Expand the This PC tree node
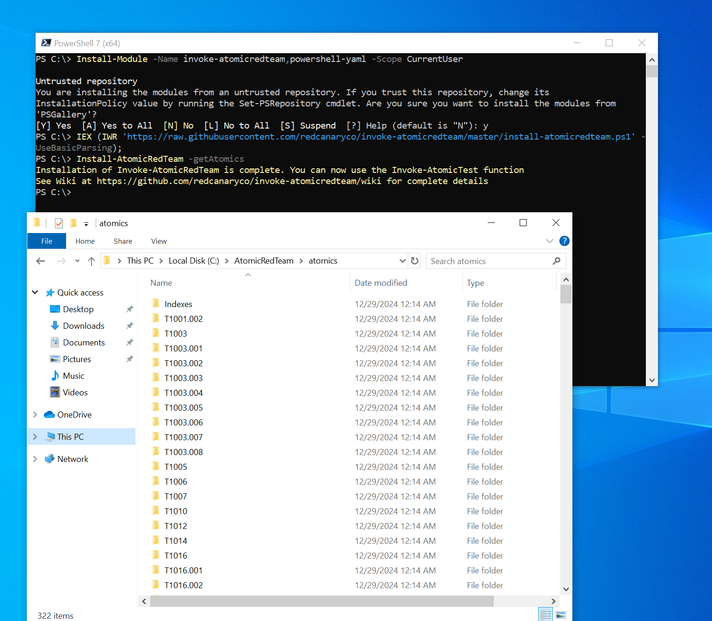The height and width of the screenshot is (621, 712). pos(35,437)
